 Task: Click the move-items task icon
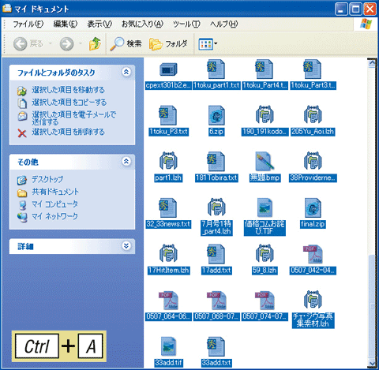click(22, 91)
